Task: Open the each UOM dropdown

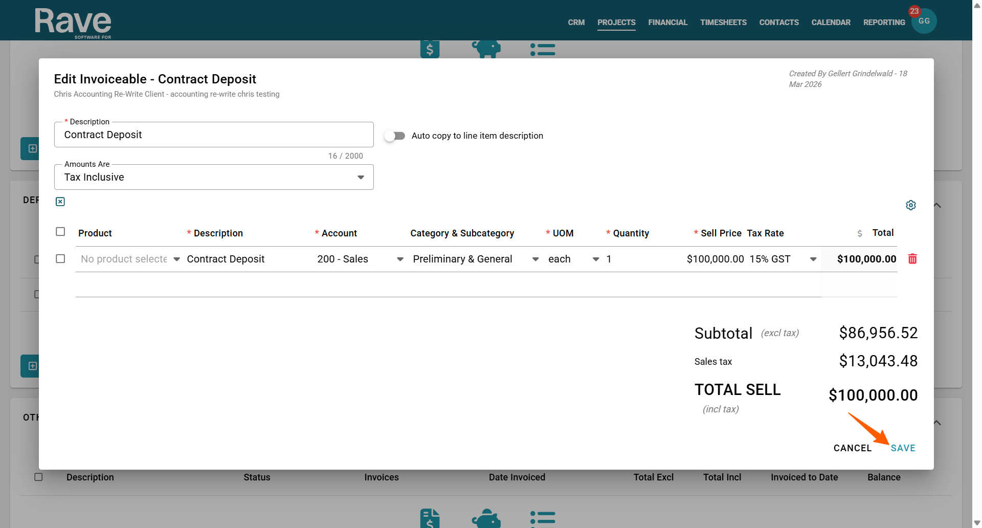Action: 573,259
